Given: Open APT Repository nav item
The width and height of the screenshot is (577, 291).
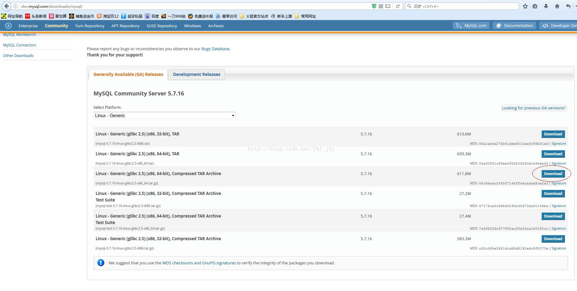Looking at the screenshot, I should pos(125,26).
